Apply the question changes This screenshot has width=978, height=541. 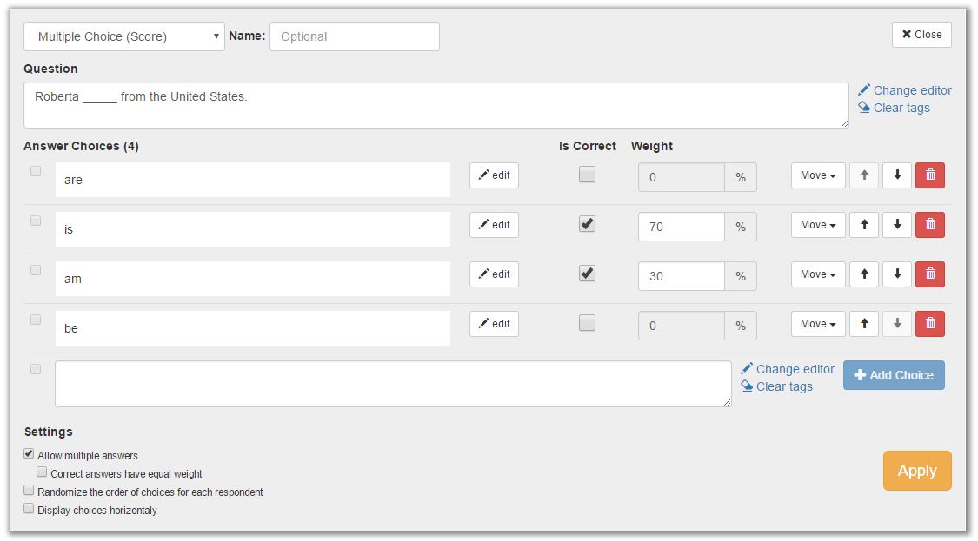pos(917,471)
